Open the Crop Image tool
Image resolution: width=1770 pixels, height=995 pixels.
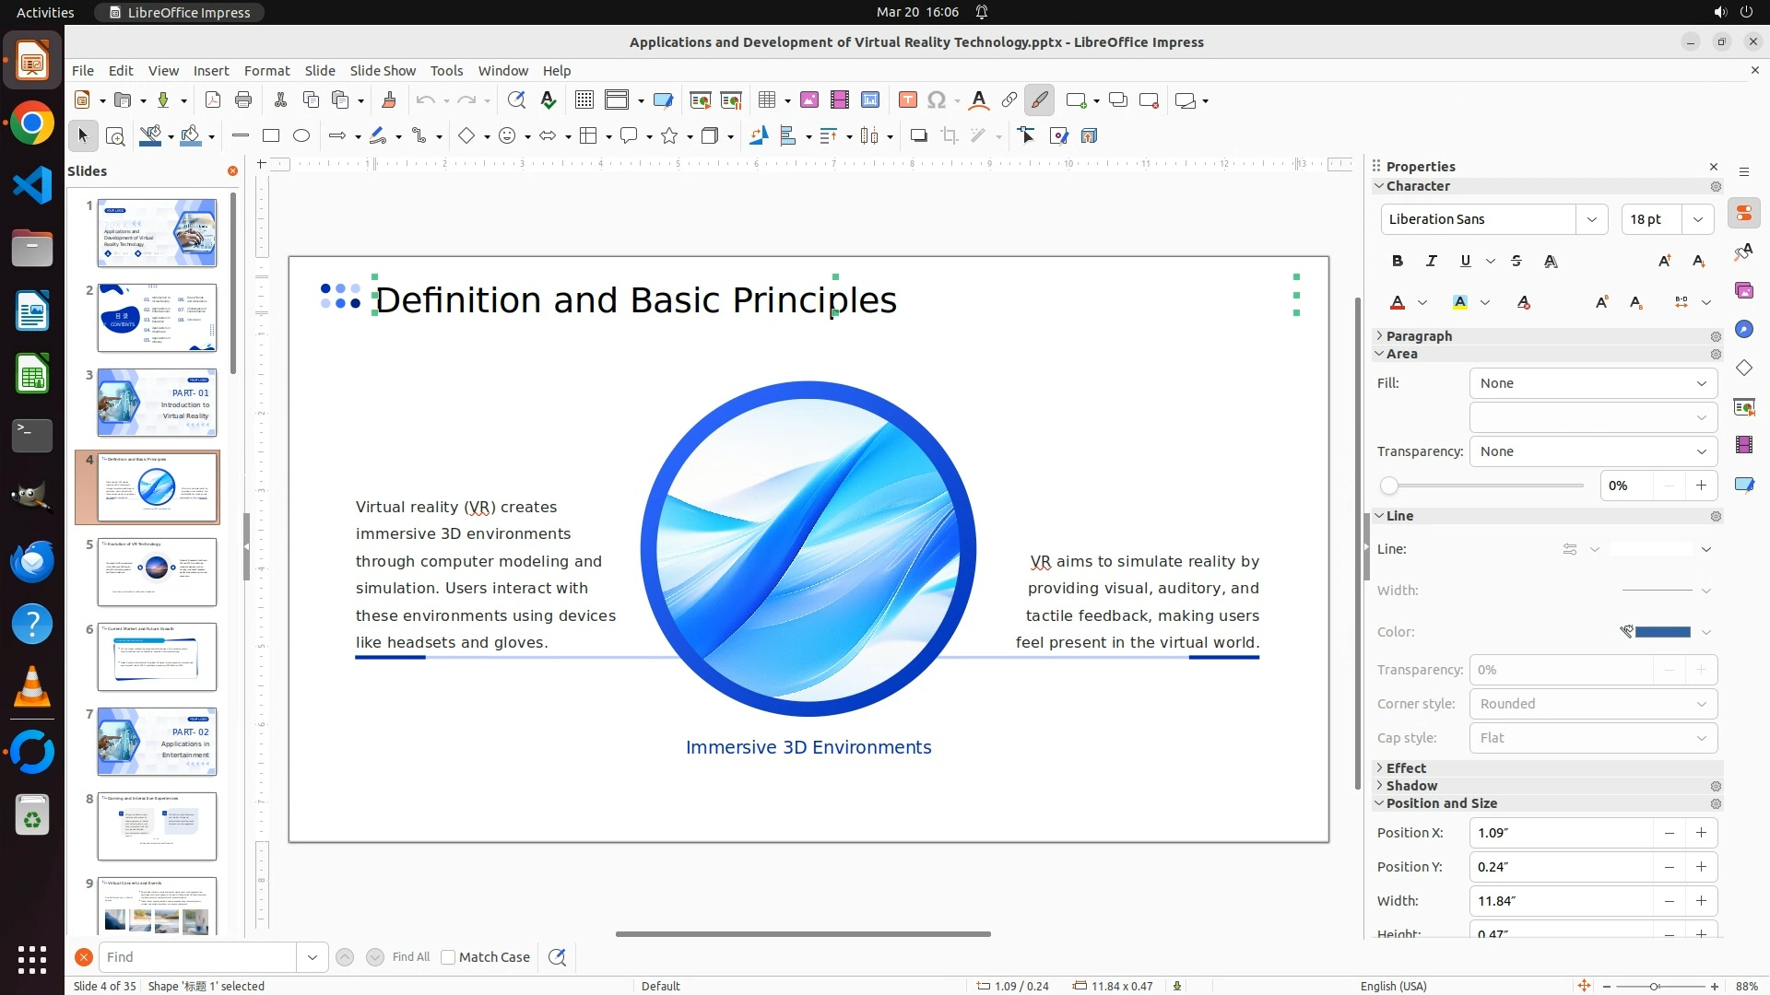[x=949, y=136]
